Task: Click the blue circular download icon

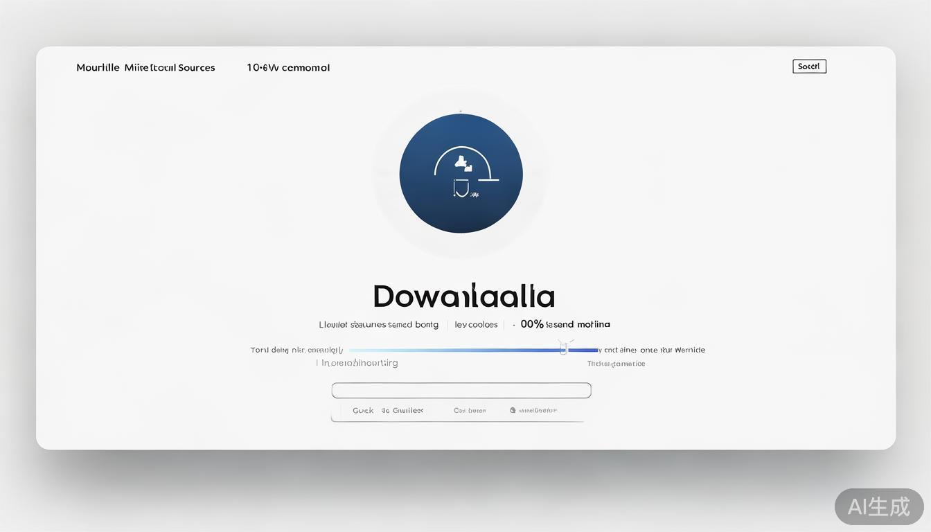Action: pyautogui.click(x=461, y=173)
